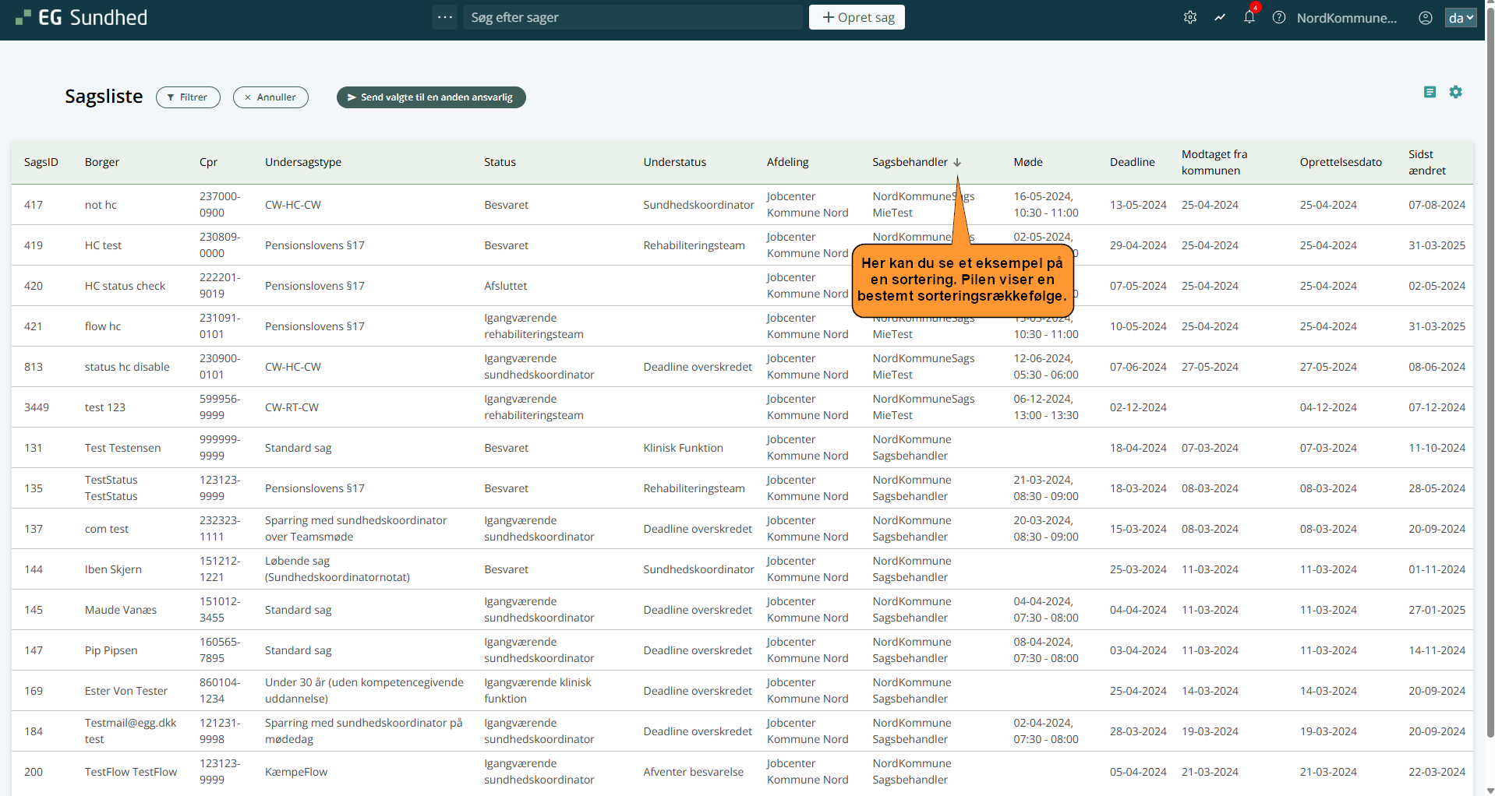
Task: Click borger 'TestStatus TestStatus'
Action: tap(111, 488)
